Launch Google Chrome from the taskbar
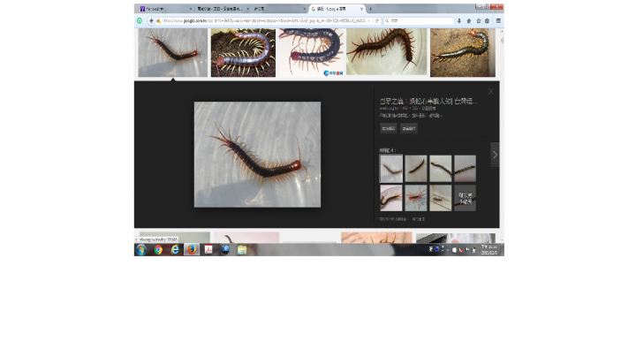The height and width of the screenshot is (357, 636). [x=158, y=250]
